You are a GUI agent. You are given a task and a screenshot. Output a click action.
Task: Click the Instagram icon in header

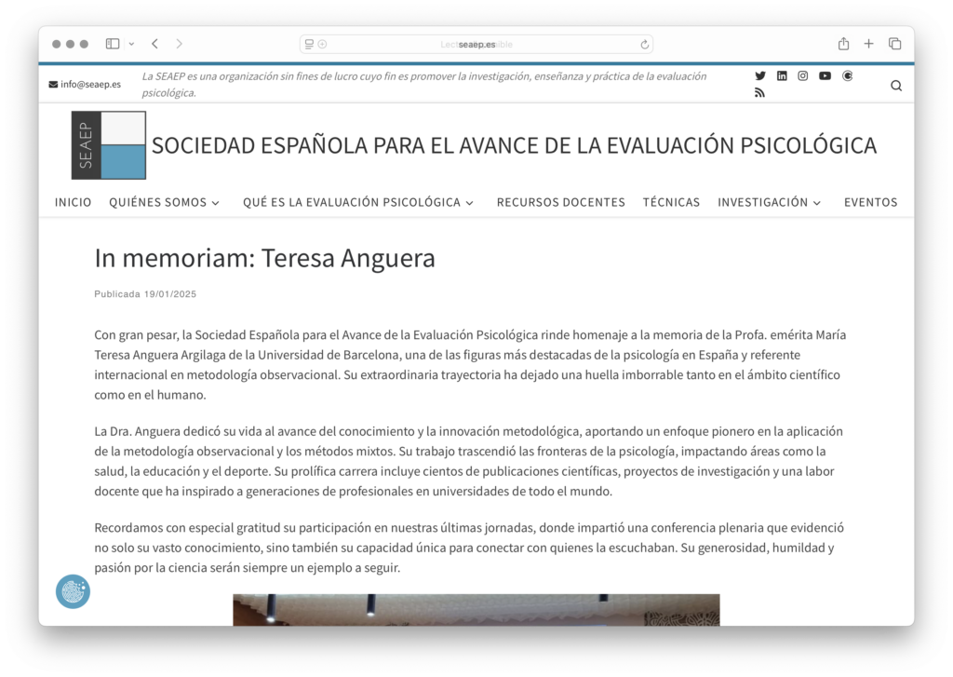coord(803,76)
